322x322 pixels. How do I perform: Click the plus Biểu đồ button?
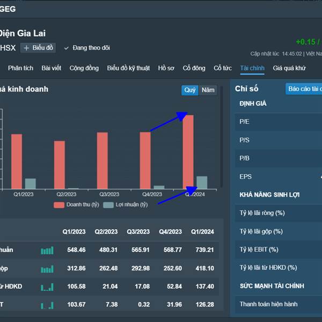tap(38, 48)
